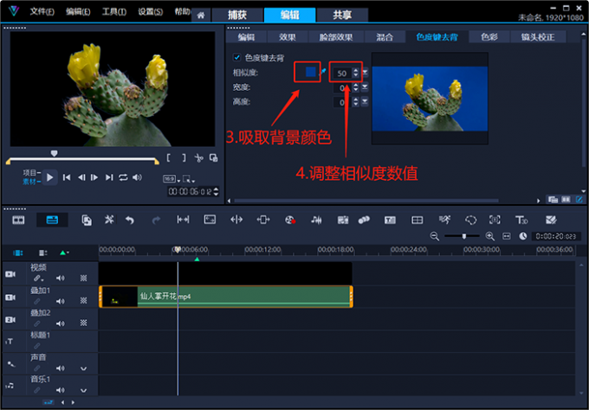Open the 16:9 aspect ratio dropdown
The image size is (589, 410).
172,179
